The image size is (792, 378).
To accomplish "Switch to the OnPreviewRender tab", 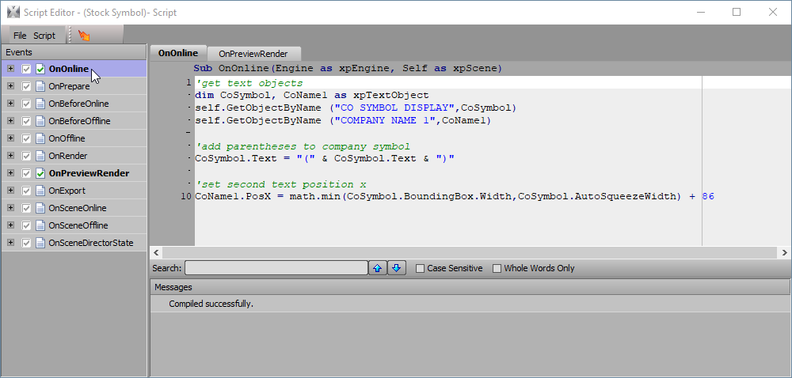I will tap(253, 54).
